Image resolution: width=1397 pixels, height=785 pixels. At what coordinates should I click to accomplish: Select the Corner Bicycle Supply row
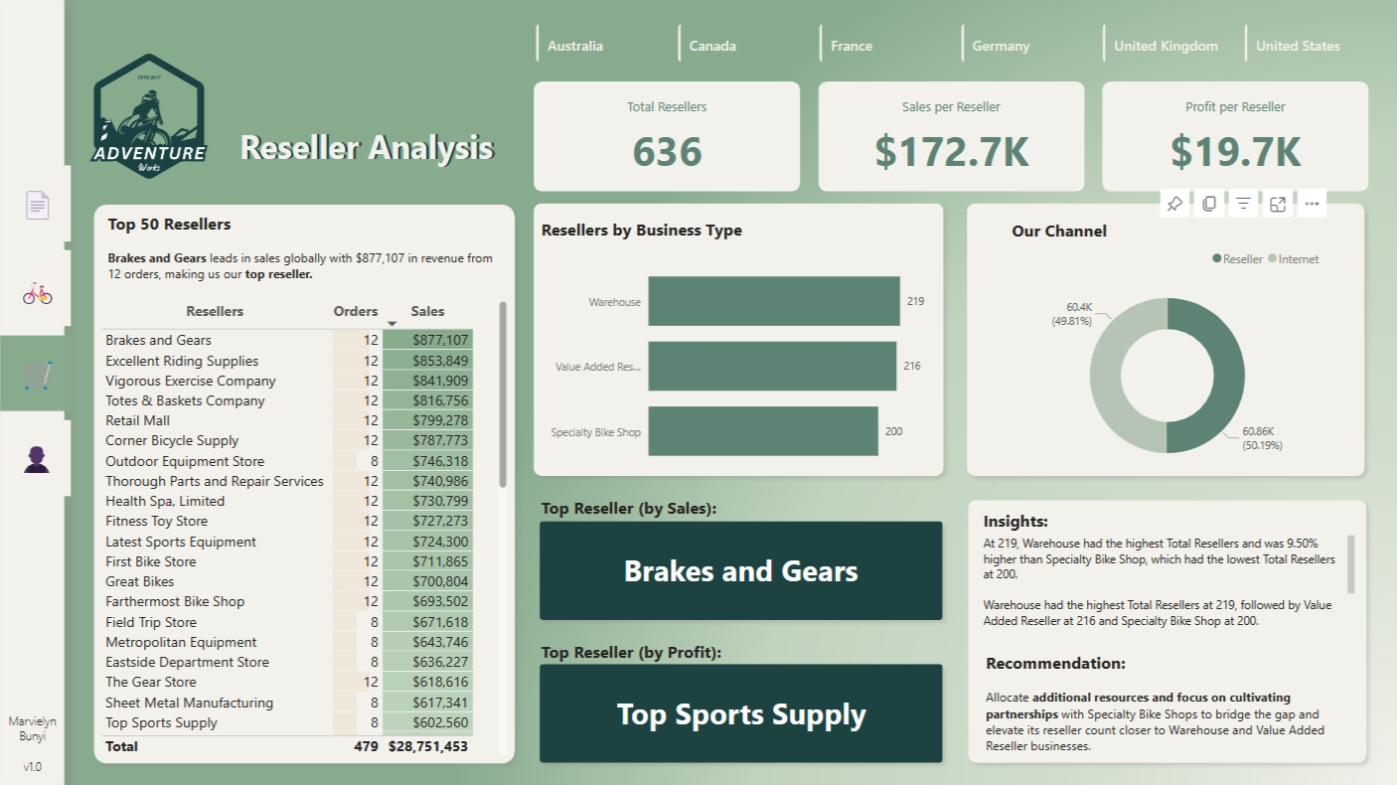pyautogui.click(x=288, y=440)
